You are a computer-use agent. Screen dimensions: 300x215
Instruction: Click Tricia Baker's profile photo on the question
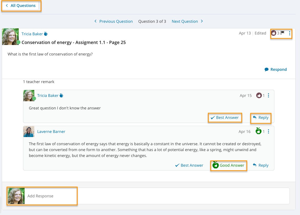click(10, 37)
